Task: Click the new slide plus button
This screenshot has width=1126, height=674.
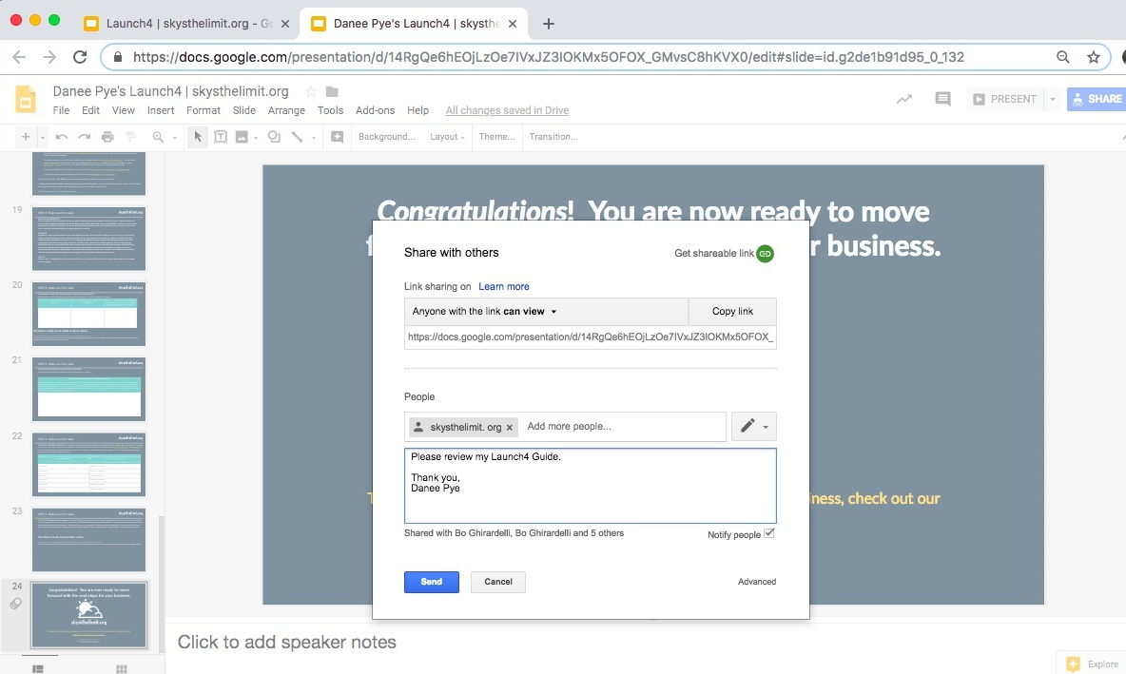Action: tap(26, 136)
